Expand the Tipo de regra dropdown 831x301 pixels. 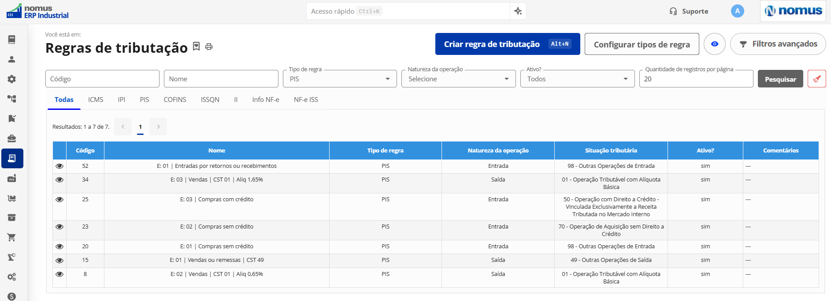(340, 79)
